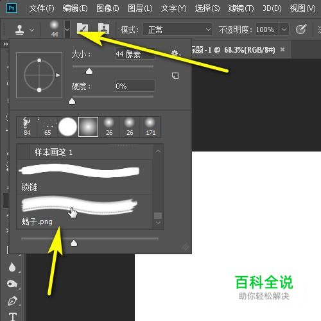The width and height of the screenshot is (321, 321).
Task: Open the 选择(S) menu
Action: (x=207, y=8)
